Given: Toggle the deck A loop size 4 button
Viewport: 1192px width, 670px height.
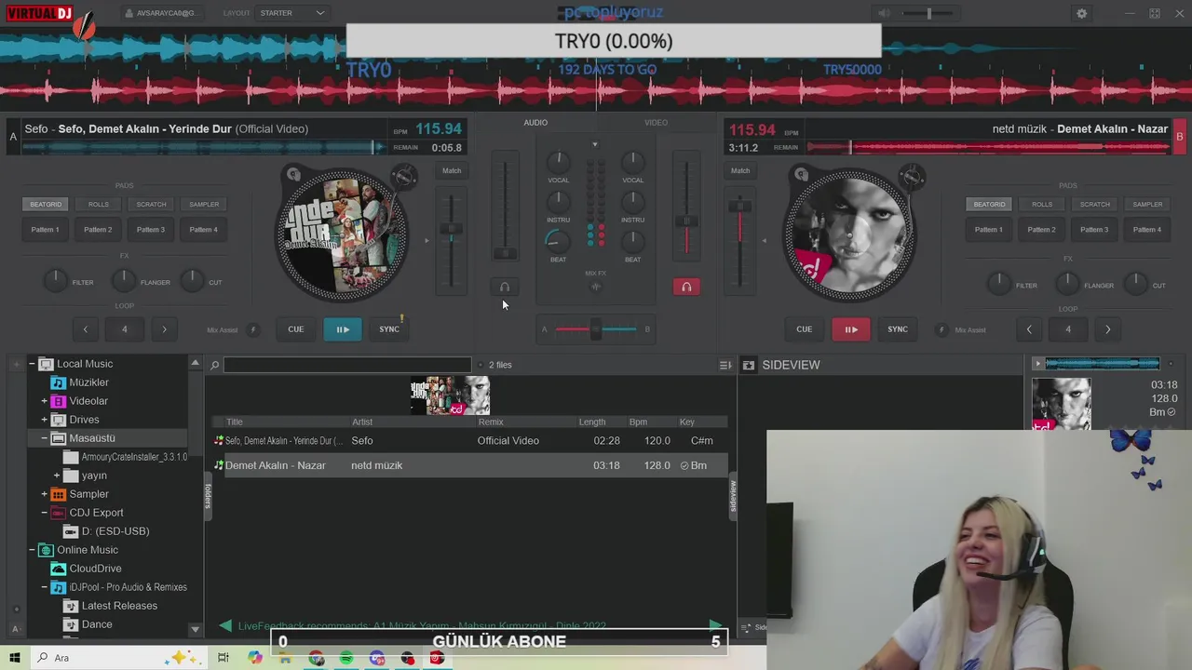Looking at the screenshot, I should pyautogui.click(x=125, y=329).
